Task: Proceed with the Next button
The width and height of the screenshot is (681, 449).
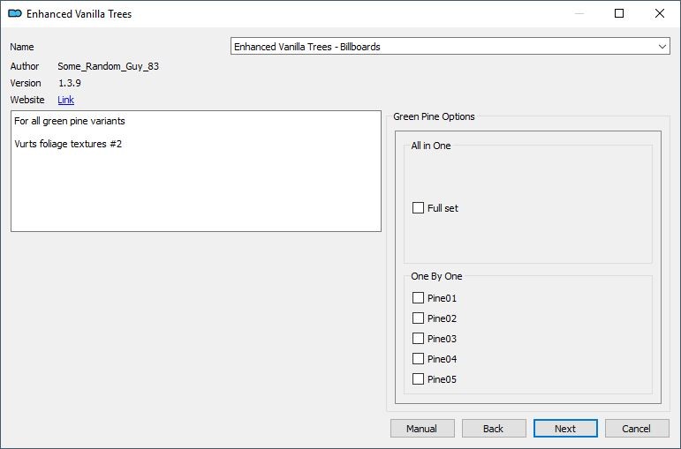Action: click(x=565, y=429)
